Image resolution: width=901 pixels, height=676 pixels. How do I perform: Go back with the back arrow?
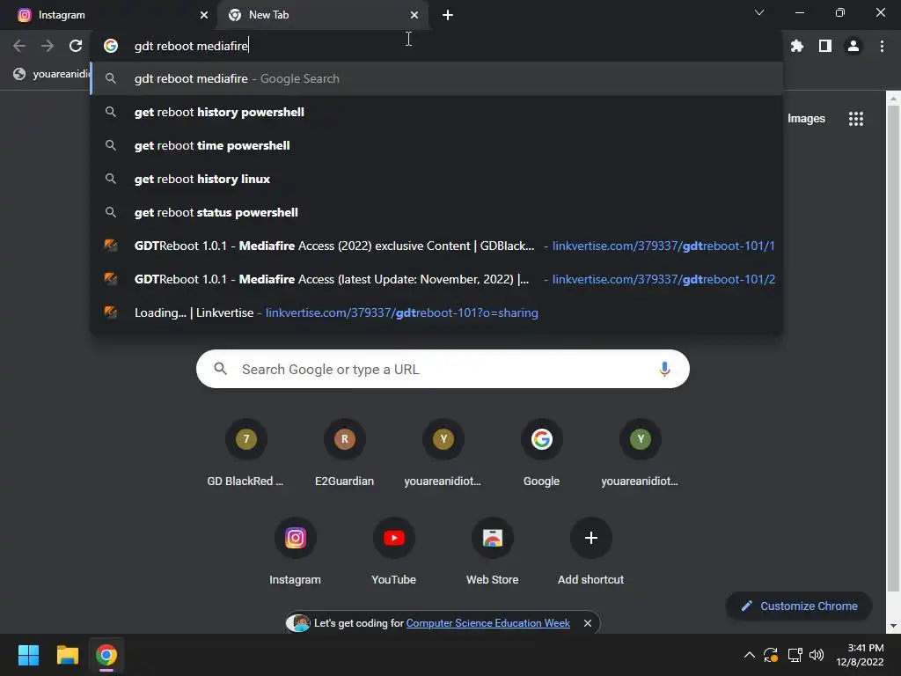(x=19, y=46)
